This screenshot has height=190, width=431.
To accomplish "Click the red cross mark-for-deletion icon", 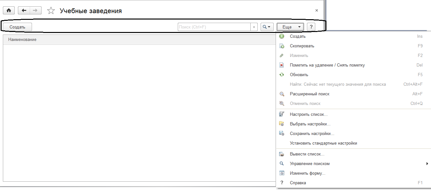I will (x=282, y=65).
